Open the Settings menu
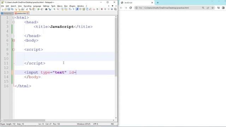The width and height of the screenshot is (226, 127). [x=46, y=6]
